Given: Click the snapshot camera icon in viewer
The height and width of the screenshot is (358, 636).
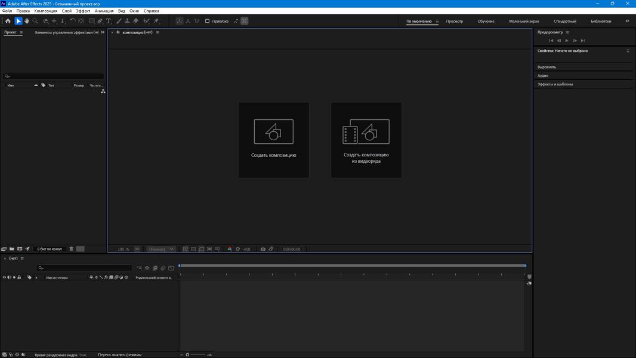Looking at the screenshot, I should tap(263, 249).
